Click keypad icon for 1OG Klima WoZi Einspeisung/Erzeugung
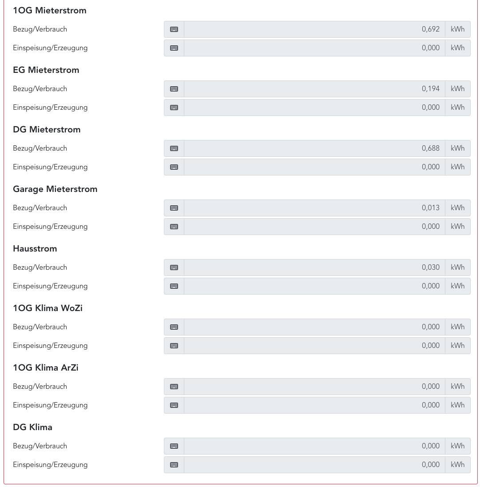The width and height of the screenshot is (480, 487). click(174, 346)
